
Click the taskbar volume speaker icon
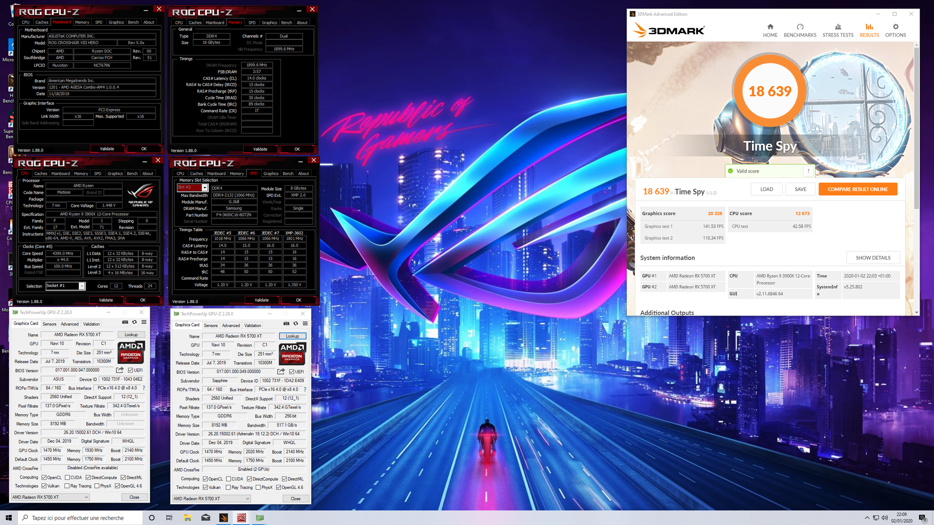[884, 518]
